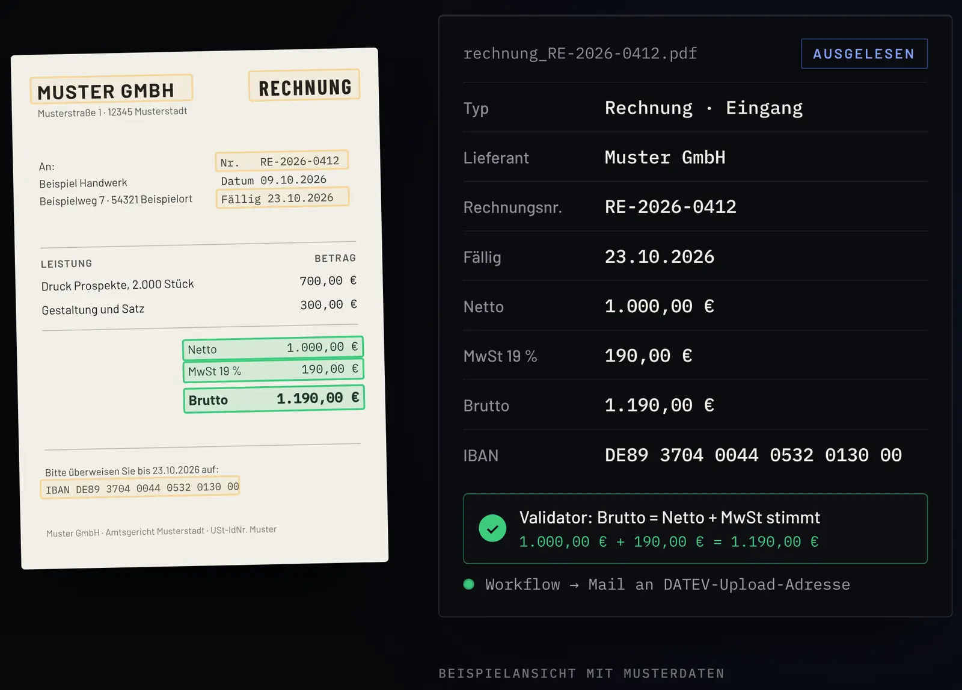Select the invoice footer 'Muster GmbH · Amtsgericht Musterstadt' line

click(x=162, y=531)
